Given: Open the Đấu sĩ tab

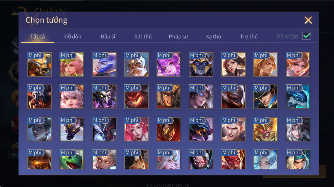Looking at the screenshot, I should pyautogui.click(x=108, y=36).
